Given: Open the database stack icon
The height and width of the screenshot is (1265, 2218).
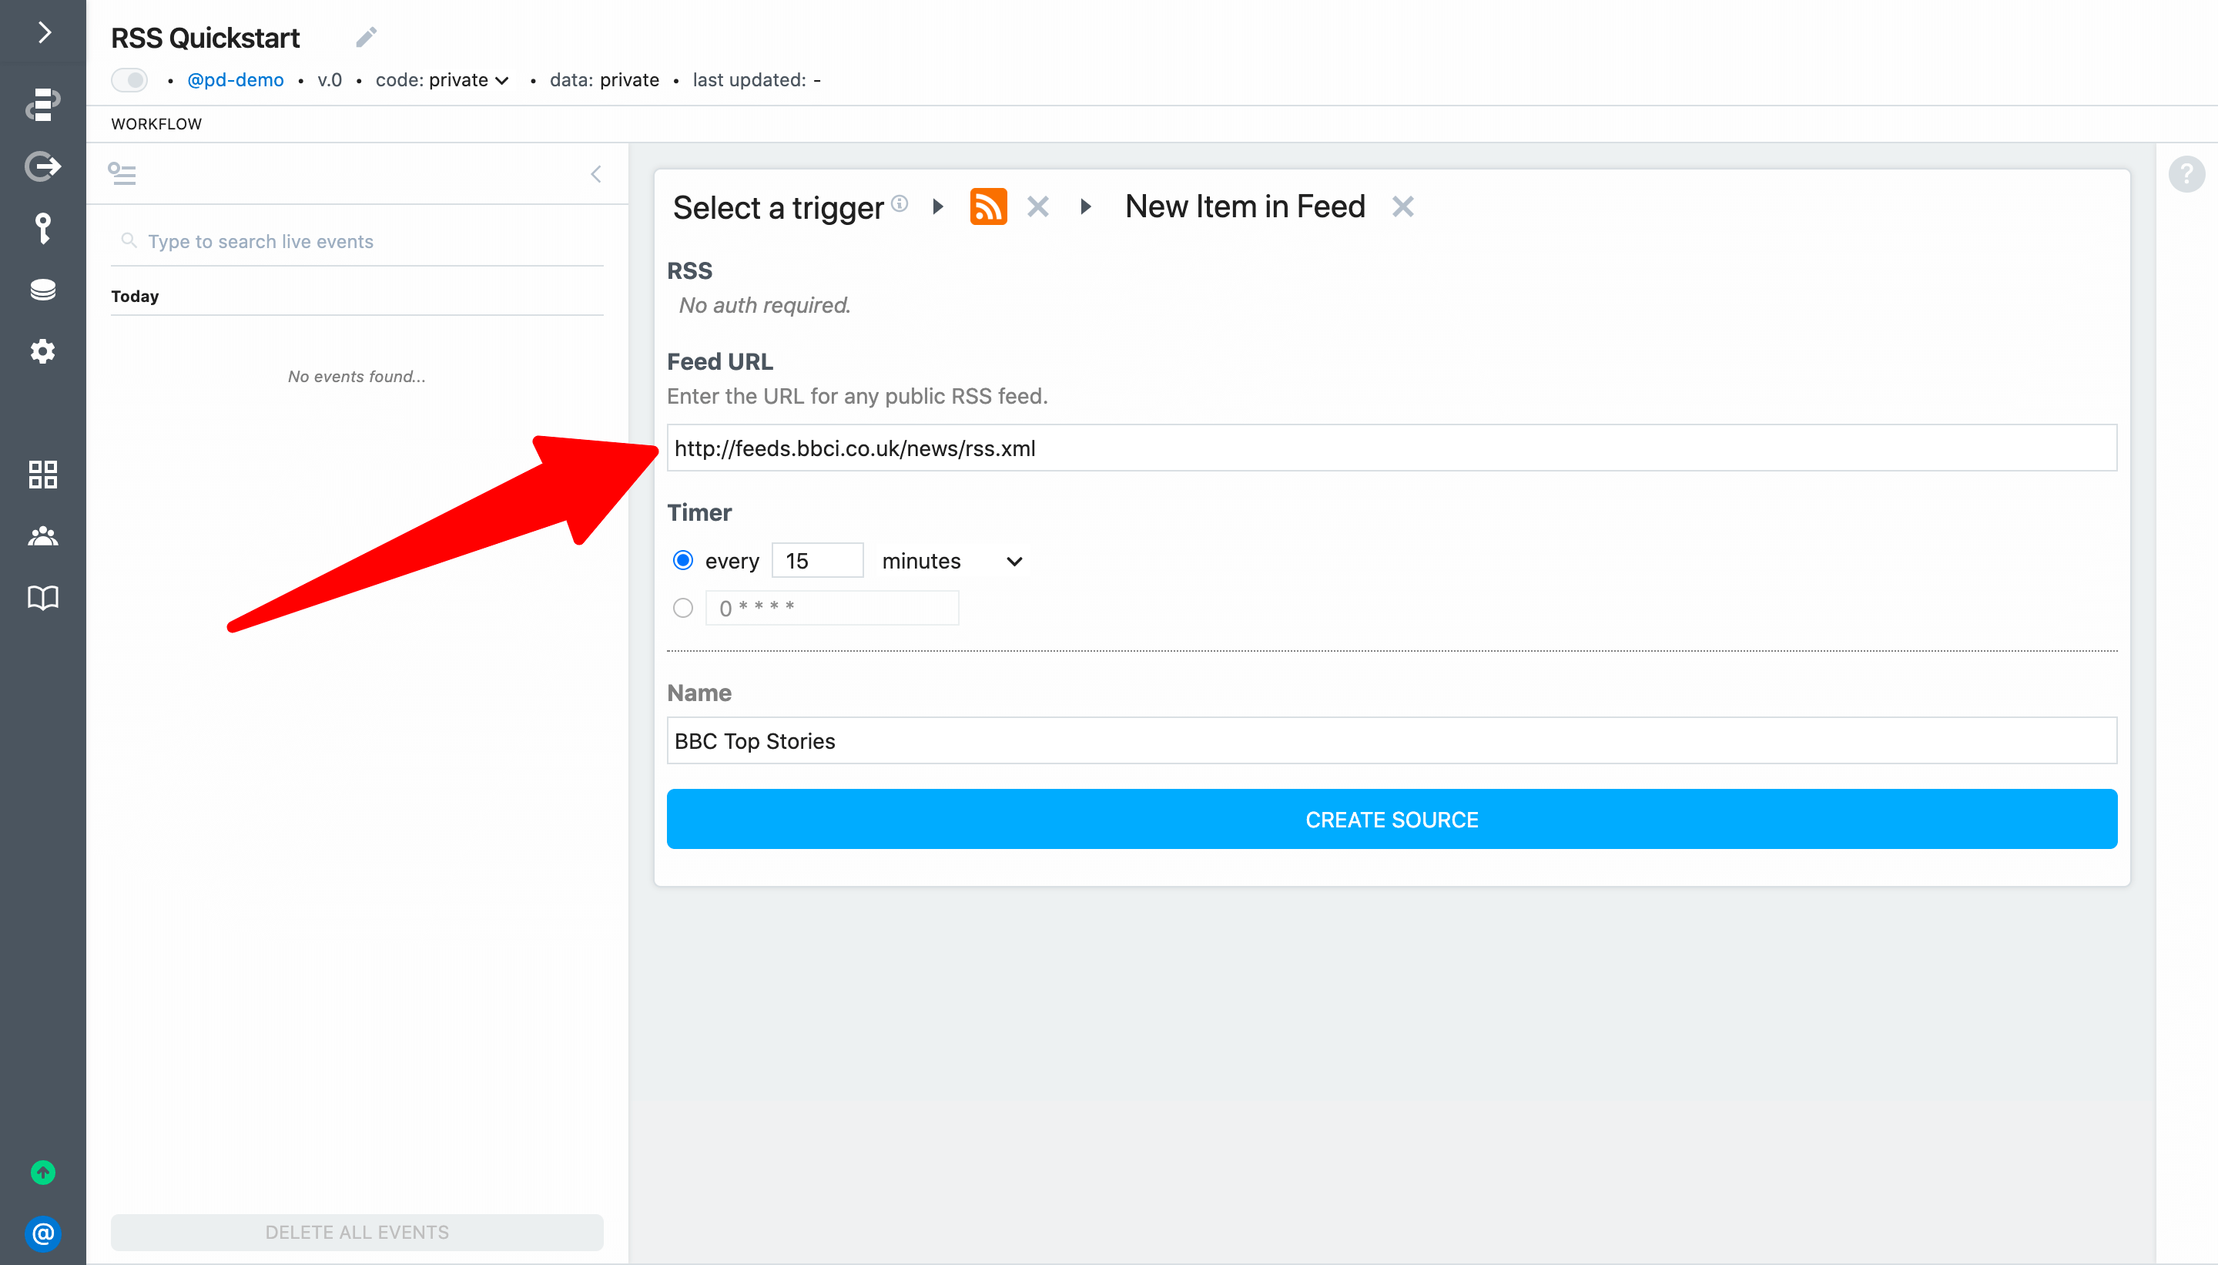Looking at the screenshot, I should (42, 290).
